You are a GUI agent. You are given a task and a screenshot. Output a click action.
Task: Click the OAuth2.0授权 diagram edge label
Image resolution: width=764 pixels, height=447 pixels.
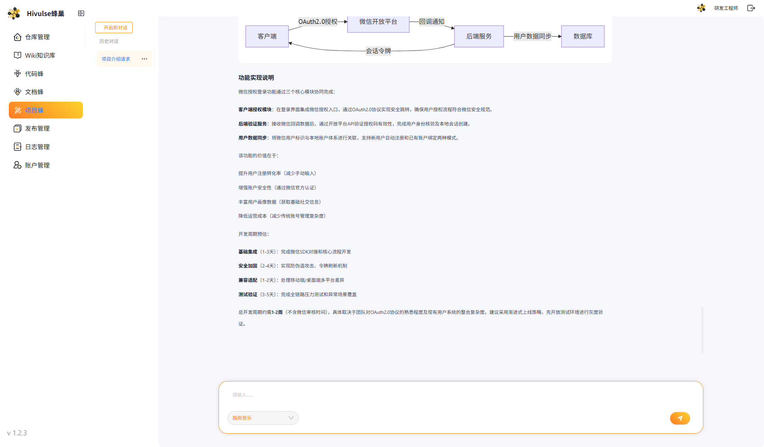[318, 22]
